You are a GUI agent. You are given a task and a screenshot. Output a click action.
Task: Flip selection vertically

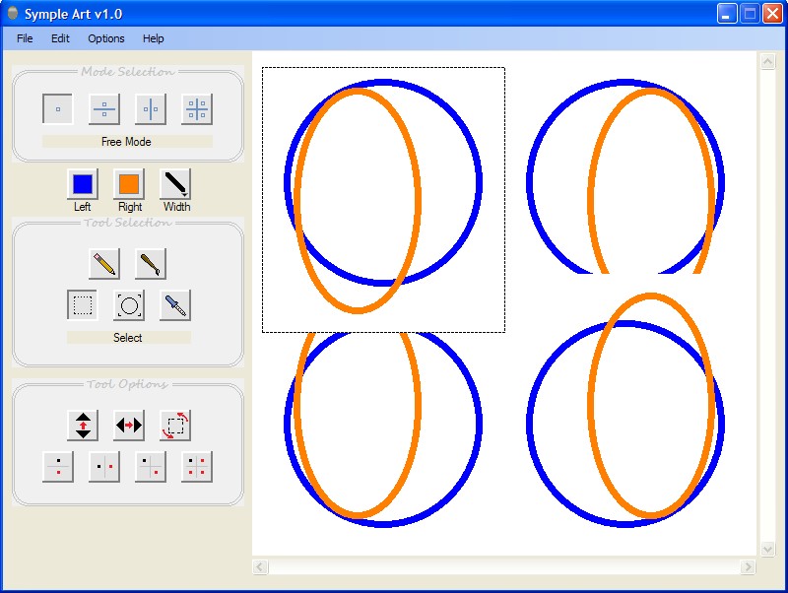point(83,426)
